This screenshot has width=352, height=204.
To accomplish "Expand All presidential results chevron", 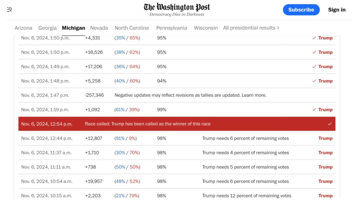I will pyautogui.click(x=278, y=28).
